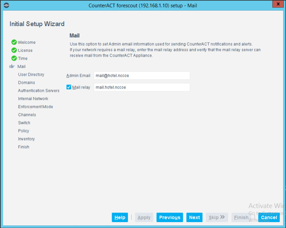
Task: Click the Initial Setup Wizard title
Action: [x=37, y=24]
